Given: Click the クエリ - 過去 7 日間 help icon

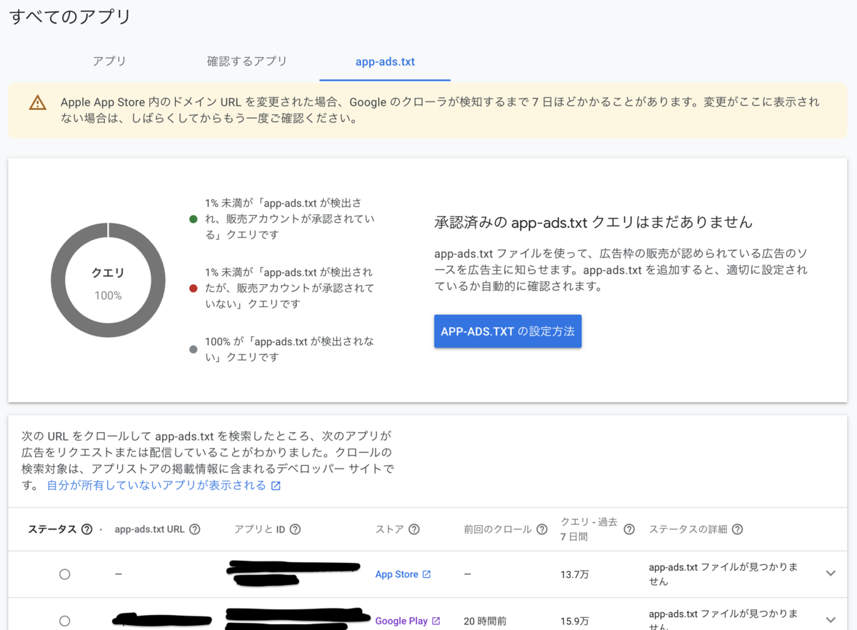Looking at the screenshot, I should (x=628, y=529).
